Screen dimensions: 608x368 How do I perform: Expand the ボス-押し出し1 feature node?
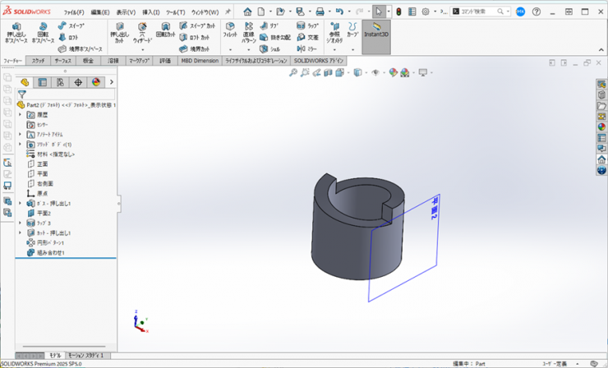pyautogui.click(x=20, y=203)
